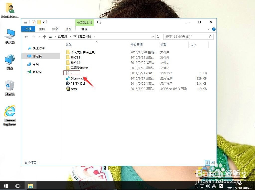Open the Quick Access Toolbar customize dropdown

click(44, 22)
